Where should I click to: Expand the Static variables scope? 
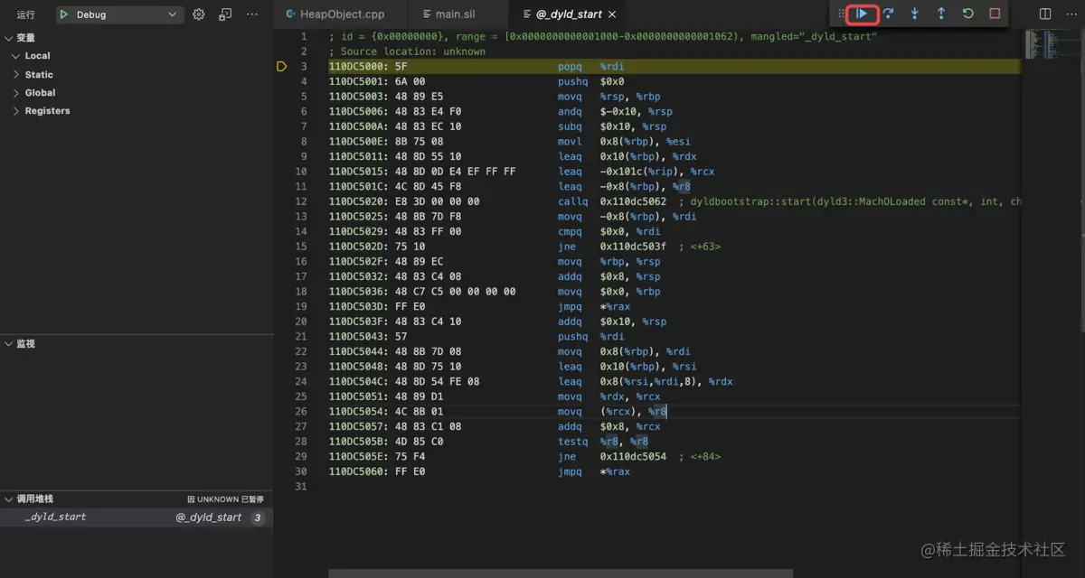coord(16,75)
